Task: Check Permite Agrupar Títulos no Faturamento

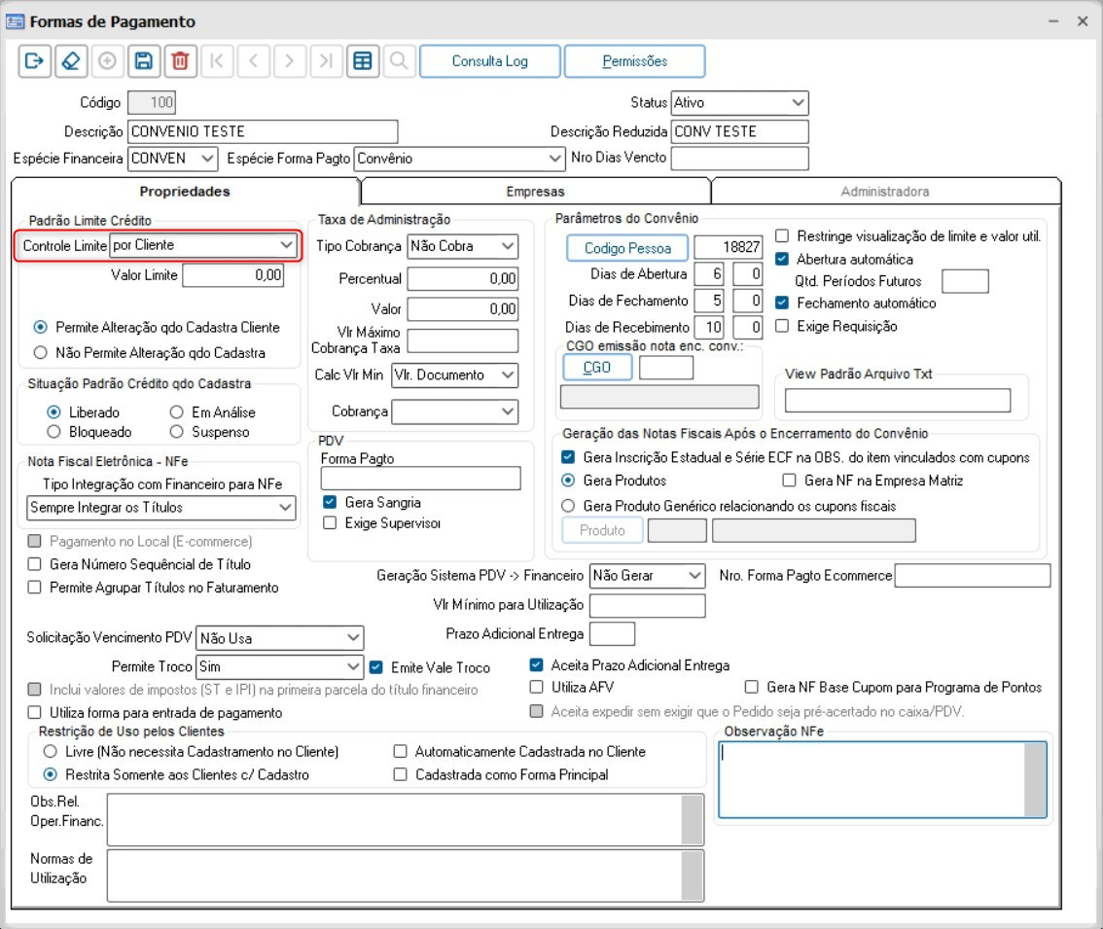Action: [x=34, y=587]
